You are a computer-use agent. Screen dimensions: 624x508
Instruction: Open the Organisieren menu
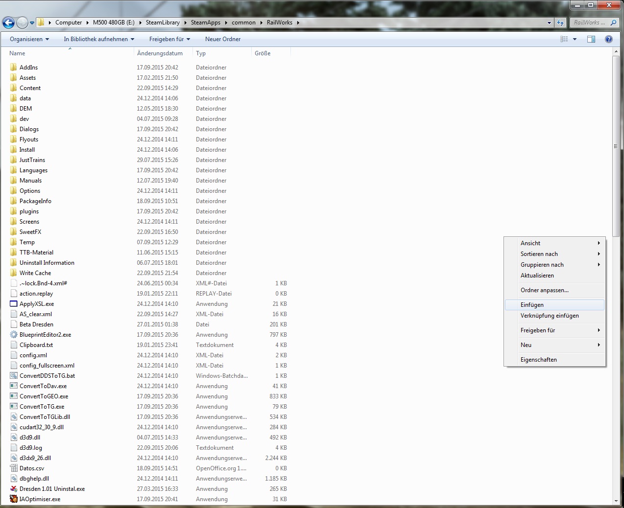tap(29, 39)
